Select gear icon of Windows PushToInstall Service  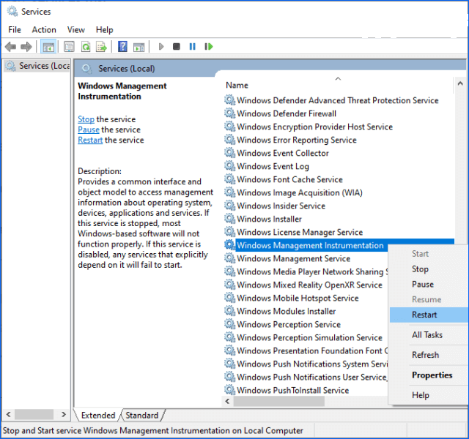pos(229,390)
